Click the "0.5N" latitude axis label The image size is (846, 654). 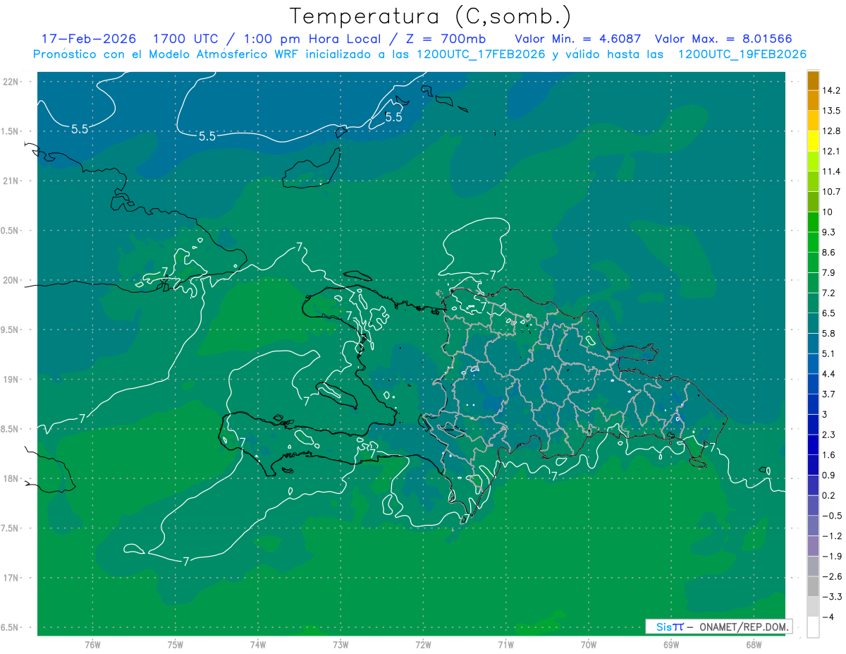(10, 231)
